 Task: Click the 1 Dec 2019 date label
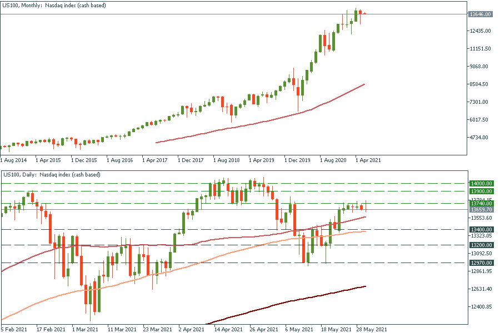[x=297, y=160]
